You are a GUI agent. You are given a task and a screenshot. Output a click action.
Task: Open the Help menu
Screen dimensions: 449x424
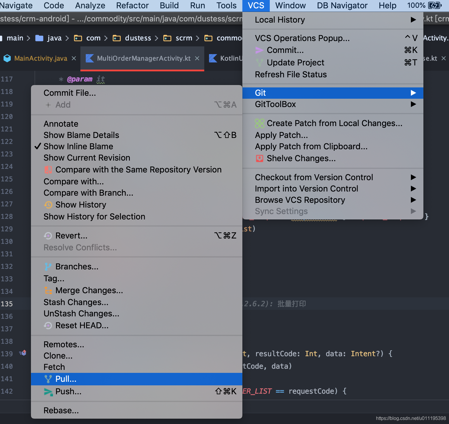[387, 5]
